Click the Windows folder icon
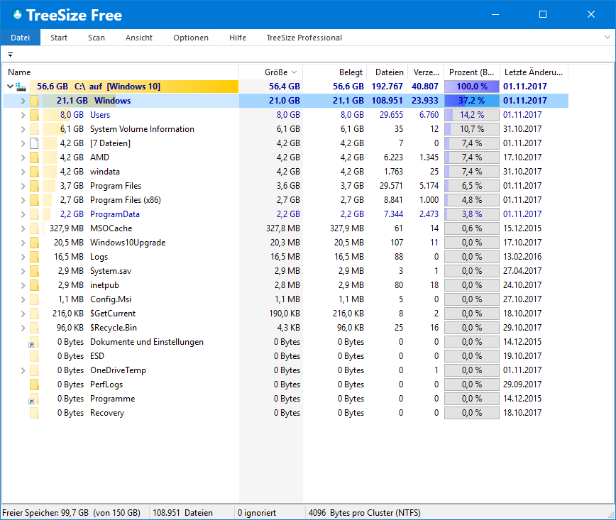 [x=35, y=101]
